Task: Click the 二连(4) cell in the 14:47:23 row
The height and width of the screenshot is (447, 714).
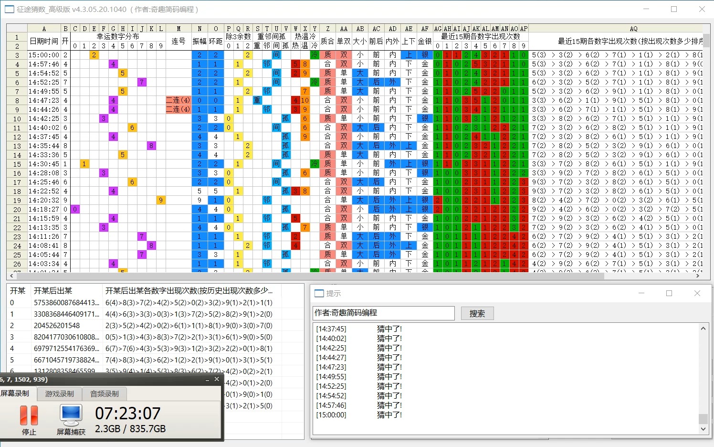Action: click(x=178, y=101)
